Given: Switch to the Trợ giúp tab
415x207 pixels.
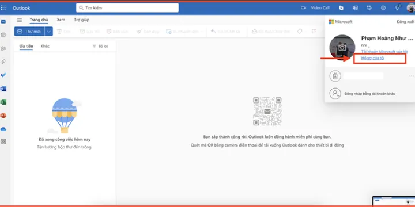Looking at the screenshot, I should pos(81,20).
